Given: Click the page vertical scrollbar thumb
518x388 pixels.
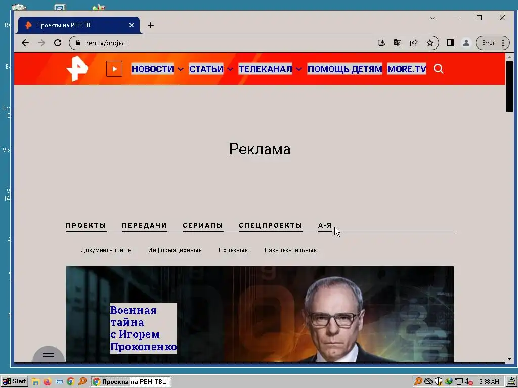Looking at the screenshot, I should click(x=509, y=86).
